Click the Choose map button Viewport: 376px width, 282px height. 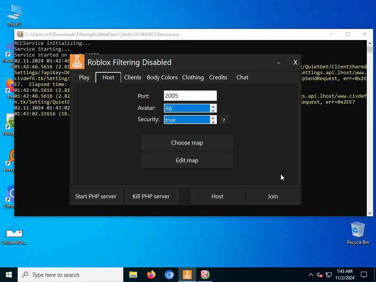(187, 143)
